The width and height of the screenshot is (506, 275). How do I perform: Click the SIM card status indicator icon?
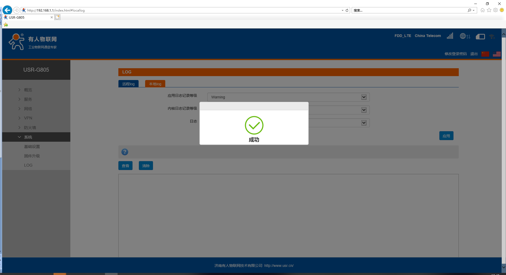480,36
